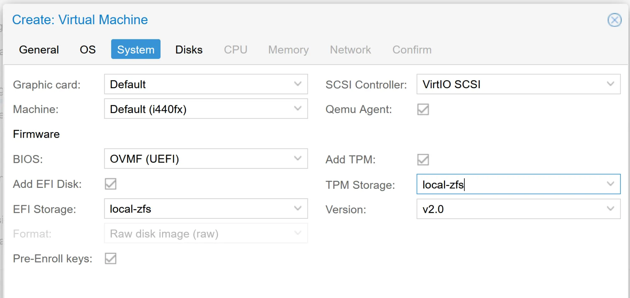Switch to the General tab
Image resolution: width=630 pixels, height=298 pixels.
[39, 50]
